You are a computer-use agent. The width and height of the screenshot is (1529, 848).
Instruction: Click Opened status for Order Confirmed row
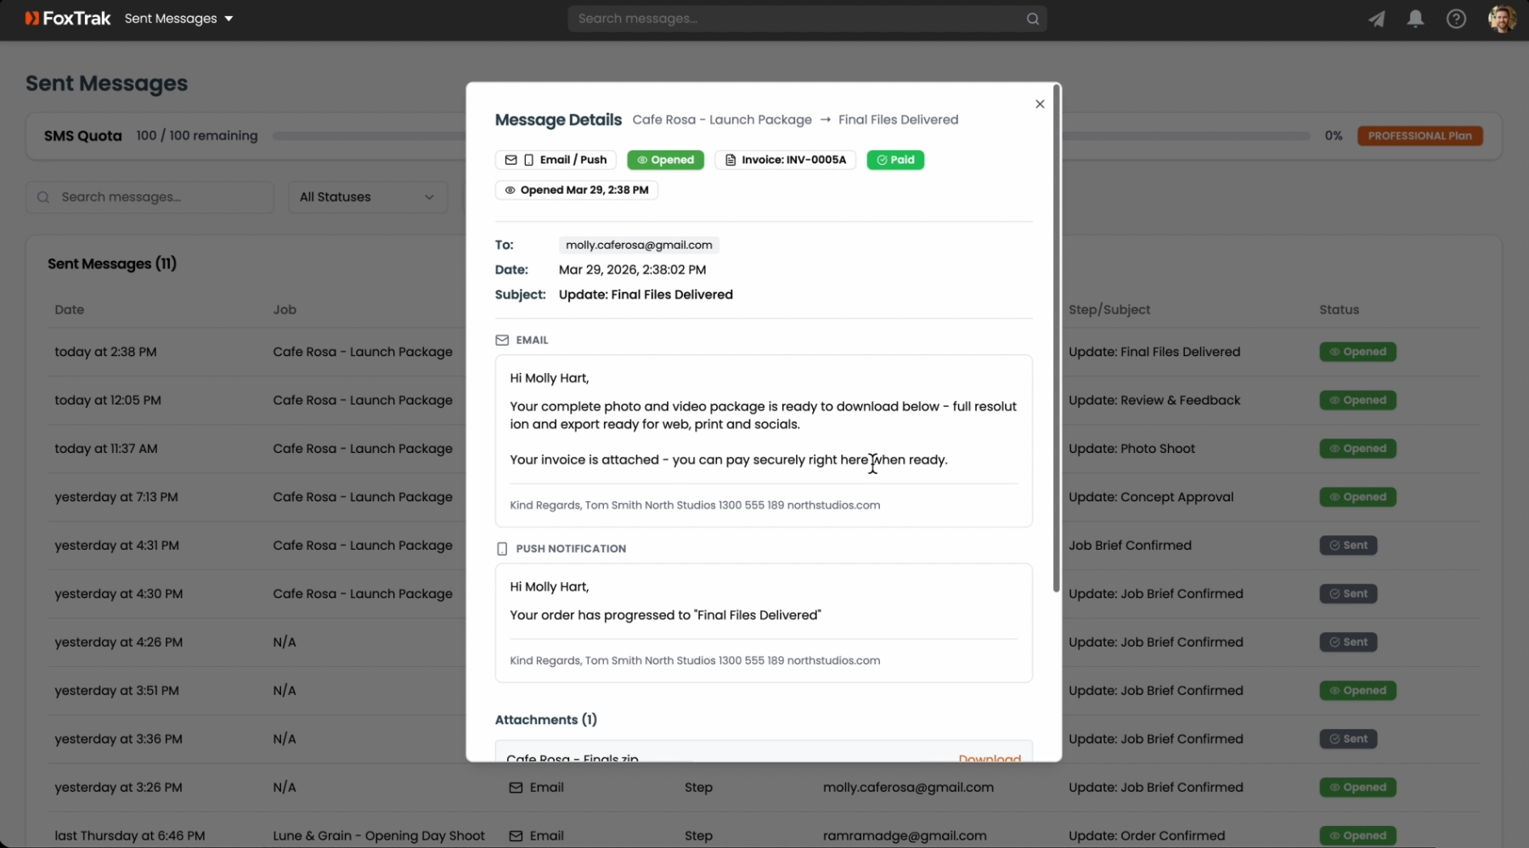pos(1357,836)
